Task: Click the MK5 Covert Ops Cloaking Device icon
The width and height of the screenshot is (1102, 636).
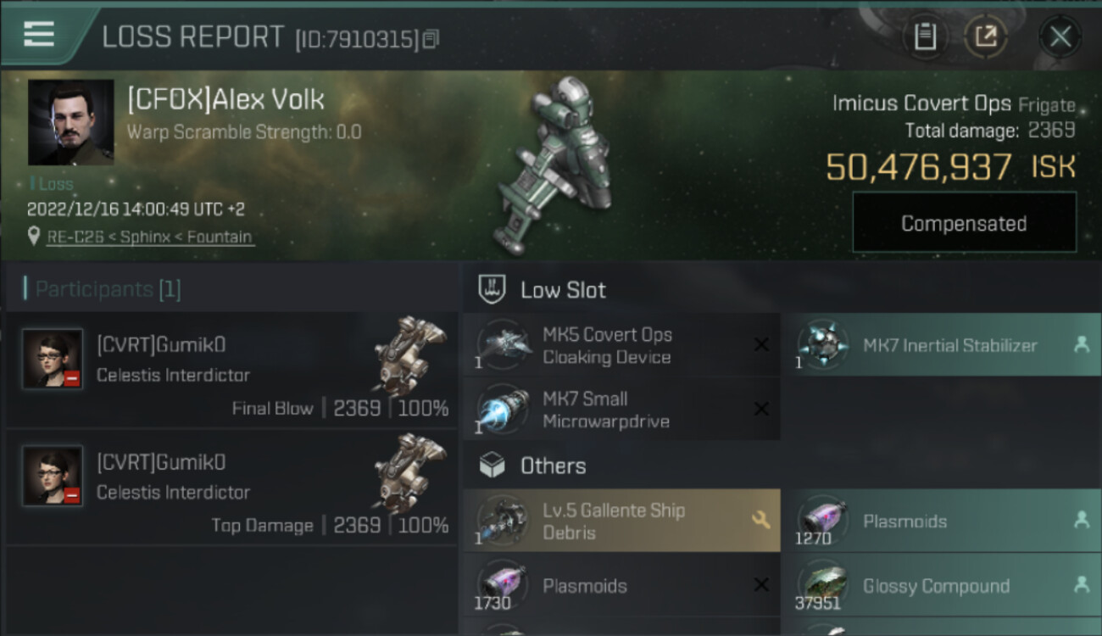Action: pos(503,345)
